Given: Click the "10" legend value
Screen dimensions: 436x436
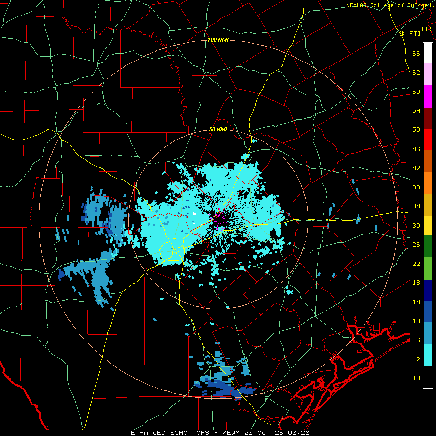Looking at the screenshot, I should tap(416, 321).
